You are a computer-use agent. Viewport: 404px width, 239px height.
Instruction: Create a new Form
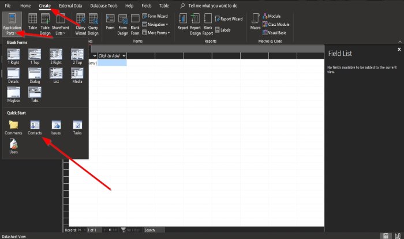[110, 22]
